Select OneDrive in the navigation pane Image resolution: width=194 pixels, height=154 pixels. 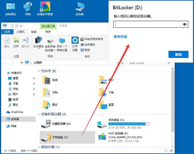15,112
